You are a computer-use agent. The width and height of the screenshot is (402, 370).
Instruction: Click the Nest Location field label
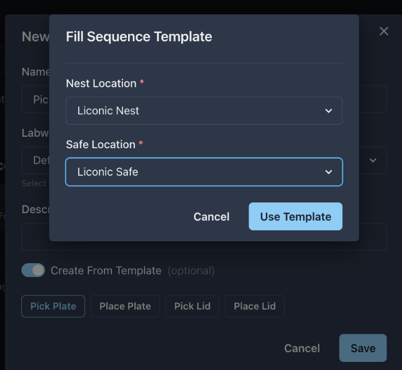(x=101, y=83)
